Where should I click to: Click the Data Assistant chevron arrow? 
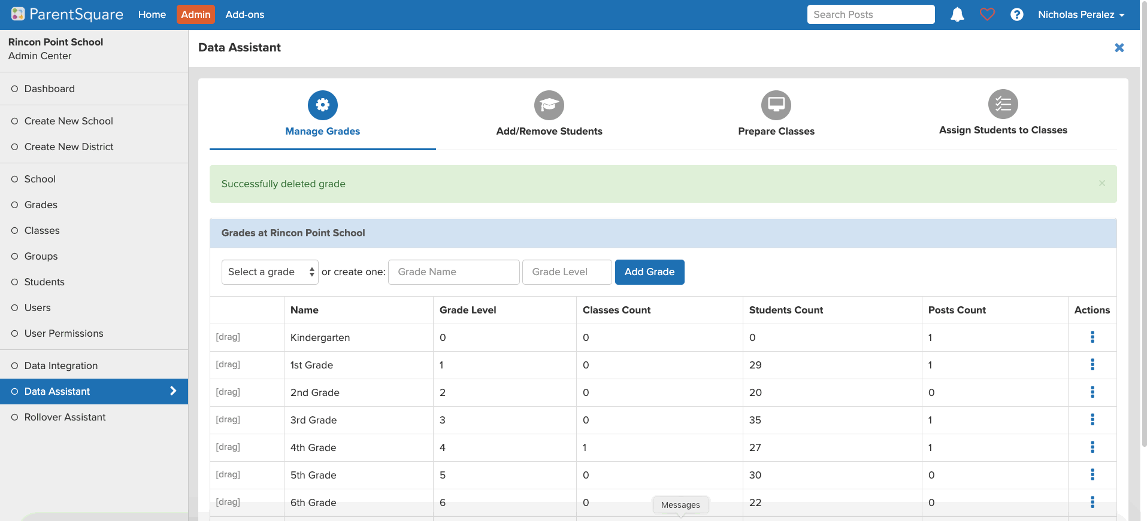pyautogui.click(x=173, y=391)
